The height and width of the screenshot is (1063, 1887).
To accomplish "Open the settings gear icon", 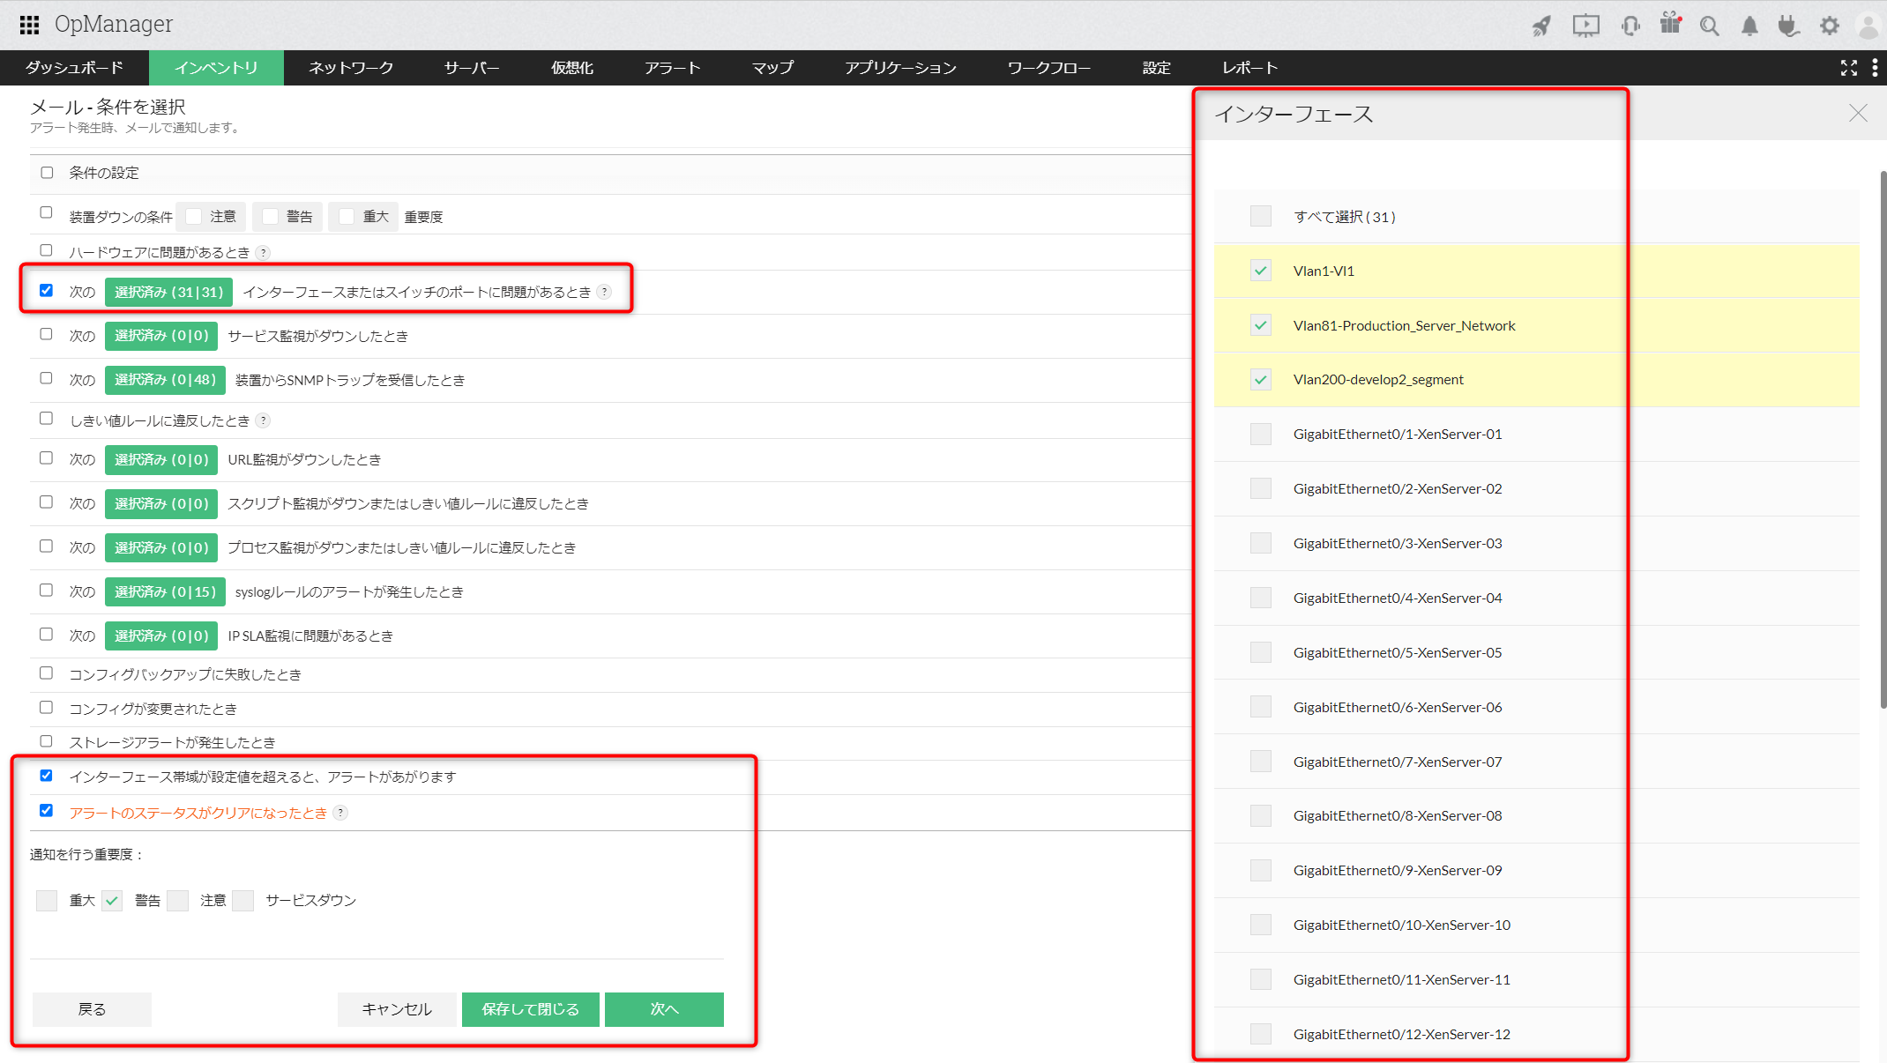I will coord(1830,26).
